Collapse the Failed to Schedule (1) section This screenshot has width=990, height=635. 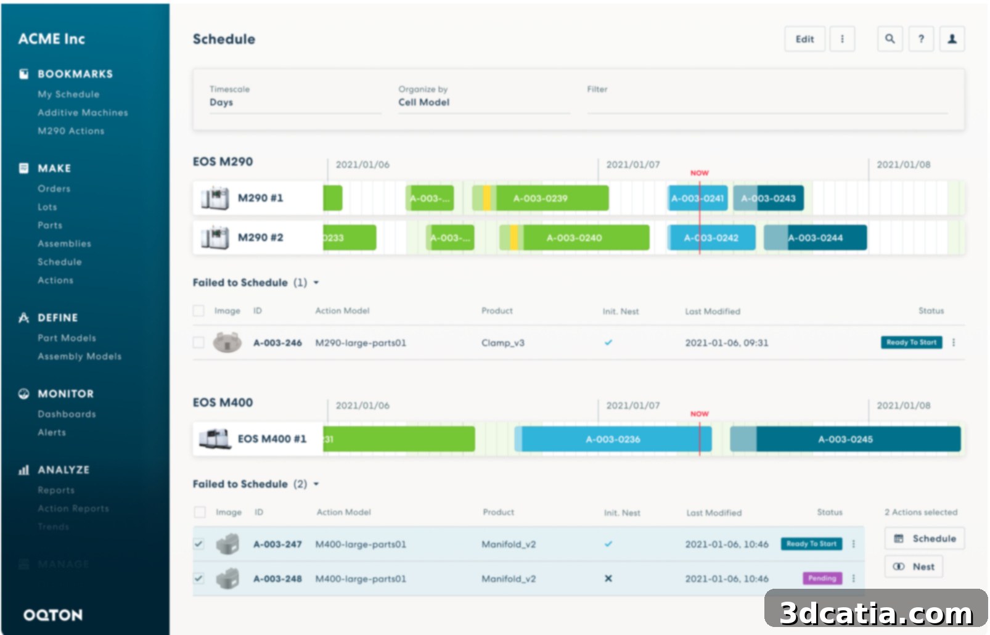click(316, 282)
